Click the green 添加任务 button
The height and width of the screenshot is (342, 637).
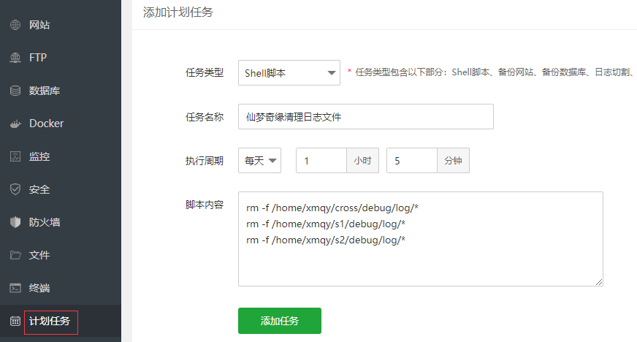point(279,321)
